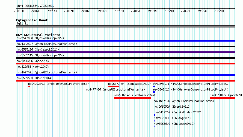The height and width of the screenshot is (137, 243).
Task: Open variant nsv5562145 (ByrskaBishop2022)
Action: click(40, 55)
